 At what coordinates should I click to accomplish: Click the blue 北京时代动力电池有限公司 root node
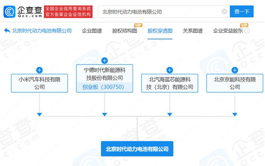click(137, 149)
